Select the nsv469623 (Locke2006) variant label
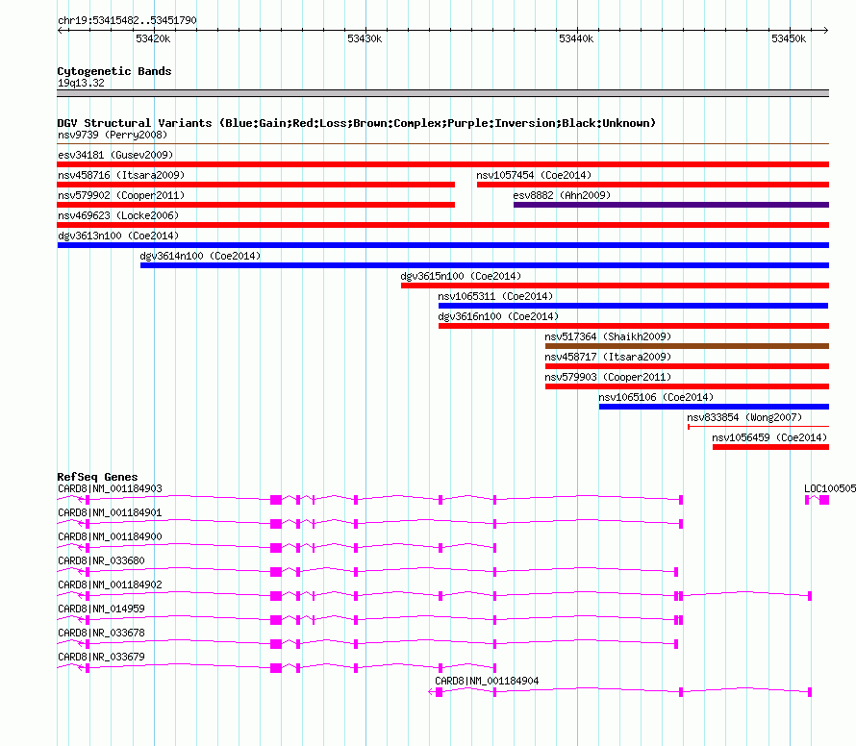856x746 pixels. (118, 215)
